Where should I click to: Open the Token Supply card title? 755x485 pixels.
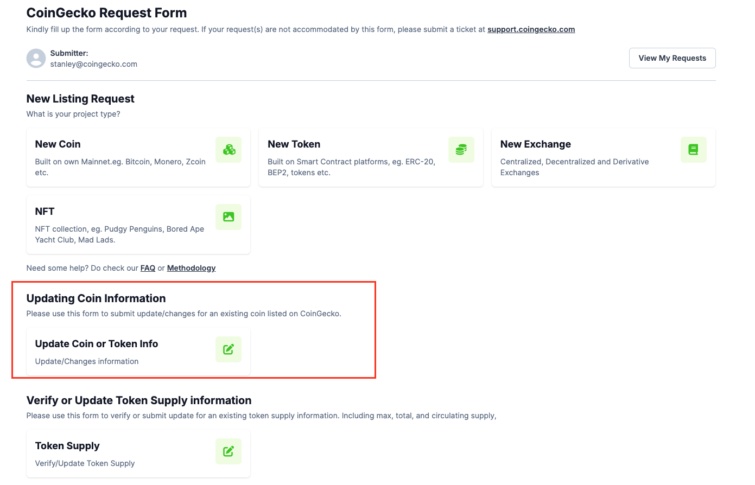(x=67, y=446)
